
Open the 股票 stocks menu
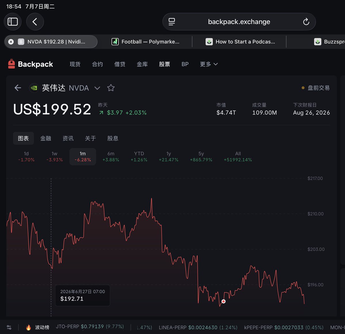pyautogui.click(x=165, y=64)
